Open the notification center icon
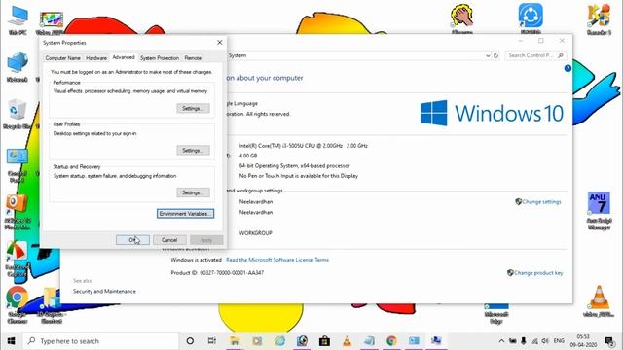 pyautogui.click(x=608, y=341)
